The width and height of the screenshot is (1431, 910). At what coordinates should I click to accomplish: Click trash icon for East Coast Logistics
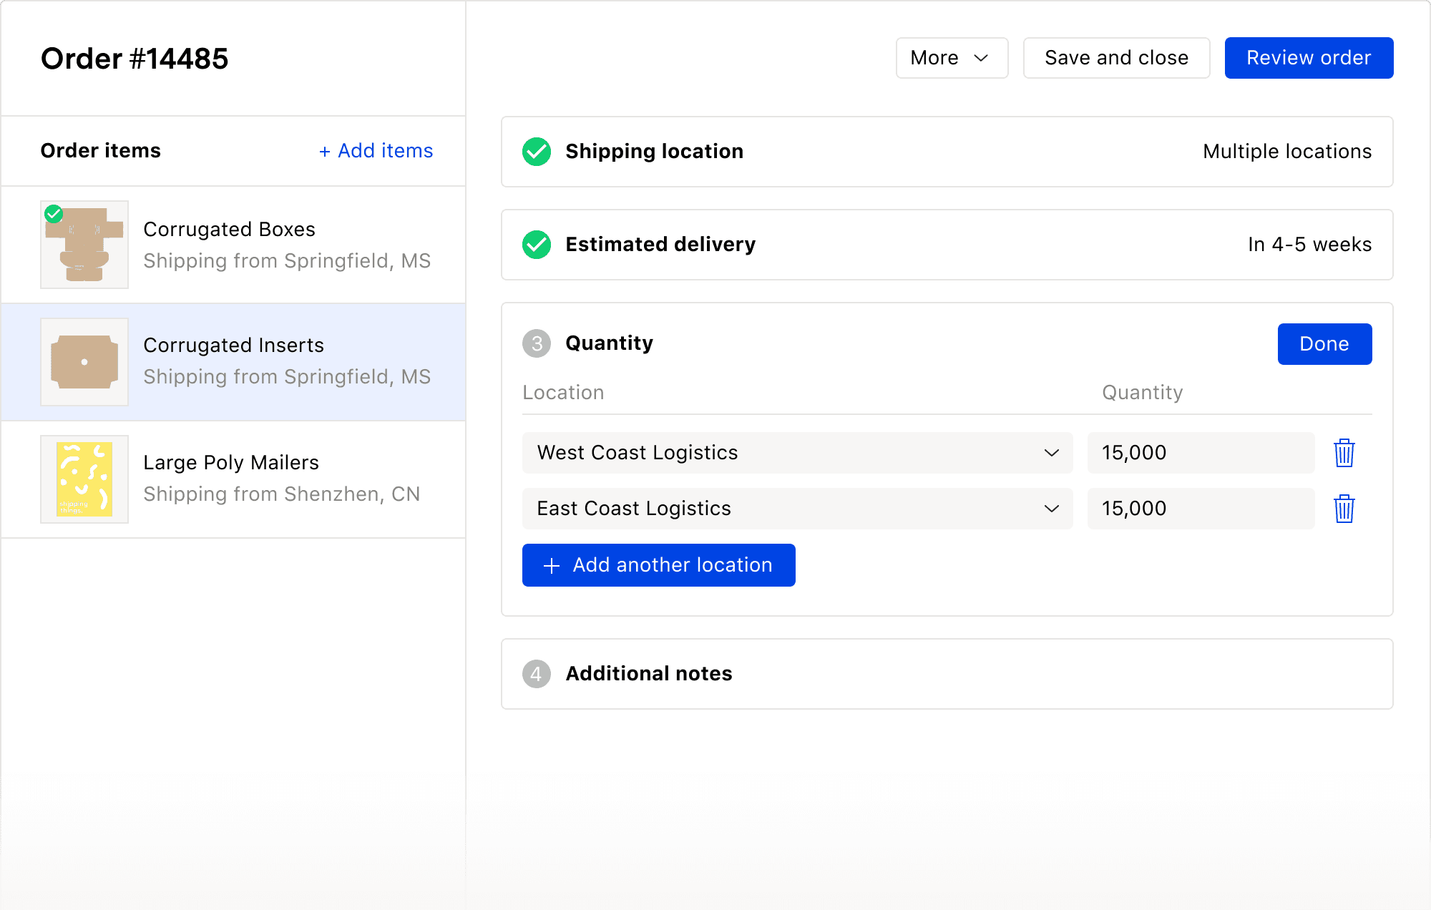pos(1344,509)
